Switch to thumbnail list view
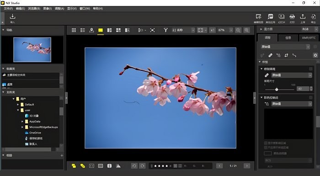The height and width of the screenshot is (176, 320). tap(83, 30)
